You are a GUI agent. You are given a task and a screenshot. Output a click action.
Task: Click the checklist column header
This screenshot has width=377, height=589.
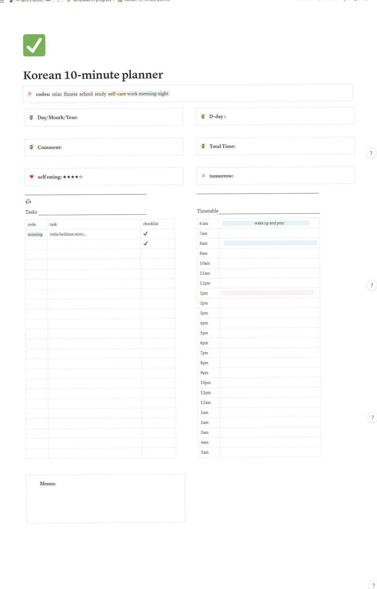click(151, 224)
